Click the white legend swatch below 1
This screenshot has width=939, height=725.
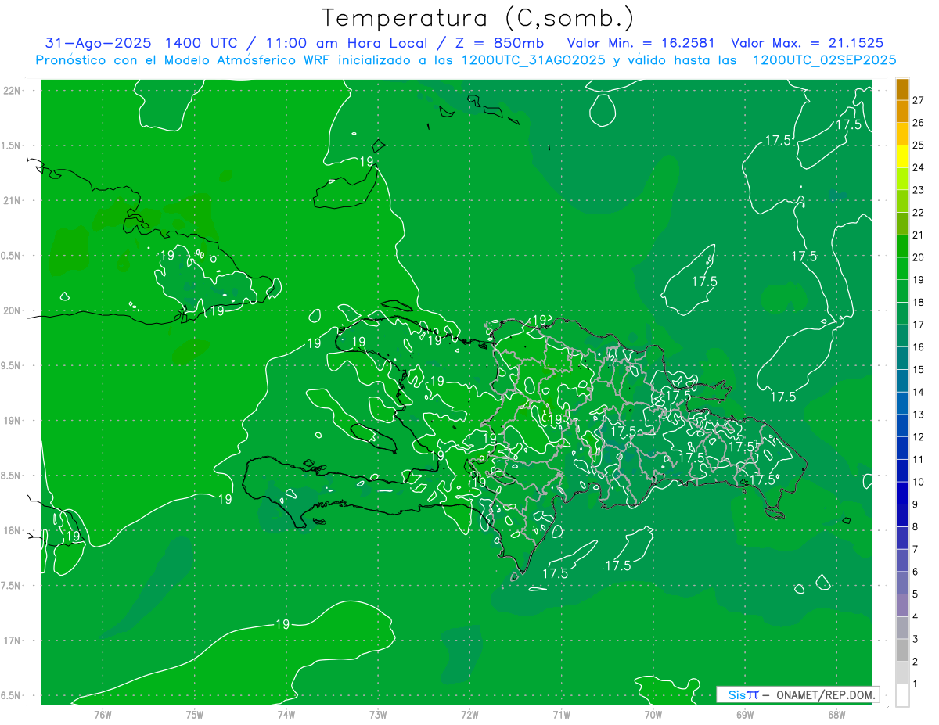click(902, 695)
